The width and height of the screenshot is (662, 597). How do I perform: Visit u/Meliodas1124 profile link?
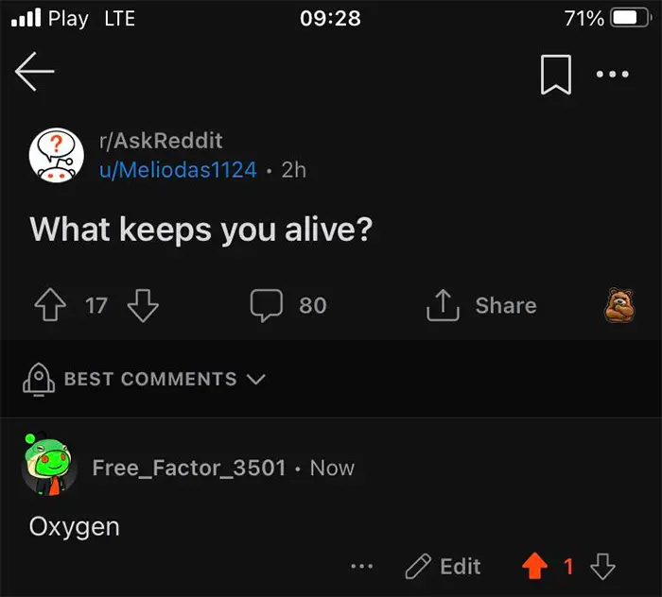178,170
